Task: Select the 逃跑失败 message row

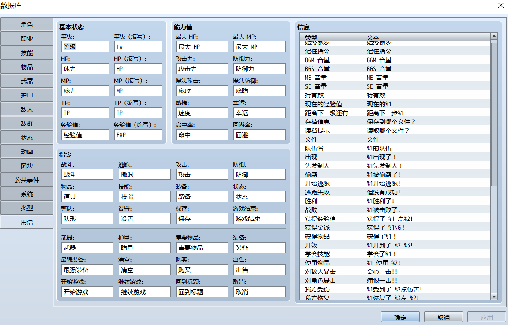Action: tap(395, 192)
